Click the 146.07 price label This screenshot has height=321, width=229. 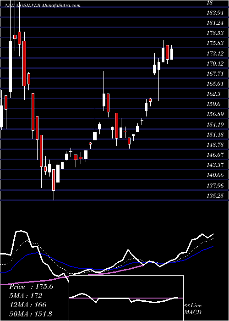click(x=215, y=155)
